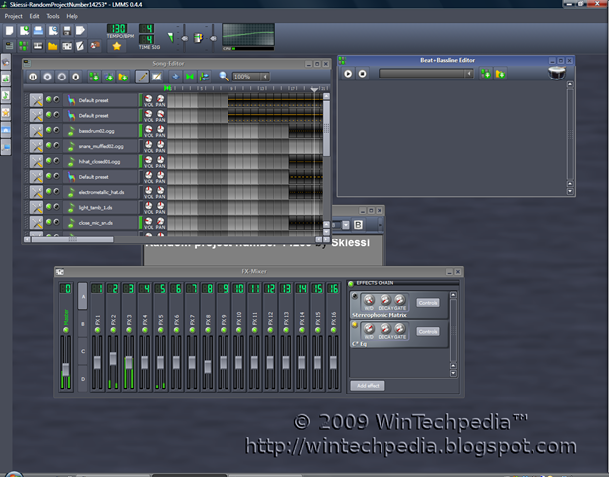This screenshot has height=477, width=609.
Task: Show or hide the Song Editor
Action: point(9,46)
